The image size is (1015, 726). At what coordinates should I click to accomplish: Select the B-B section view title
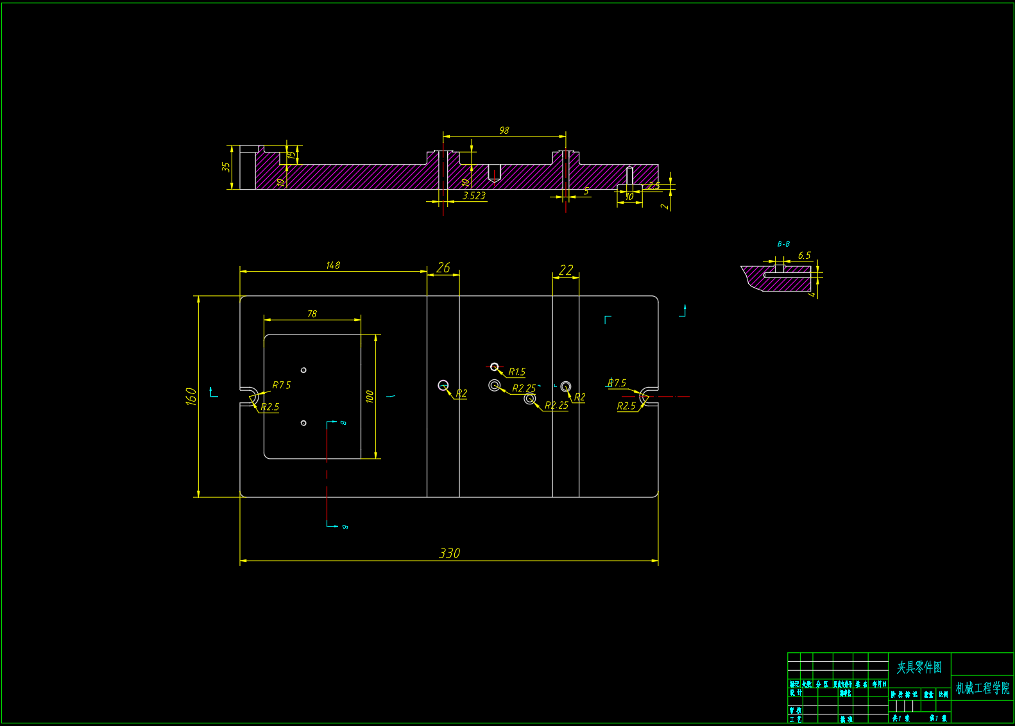tap(783, 244)
